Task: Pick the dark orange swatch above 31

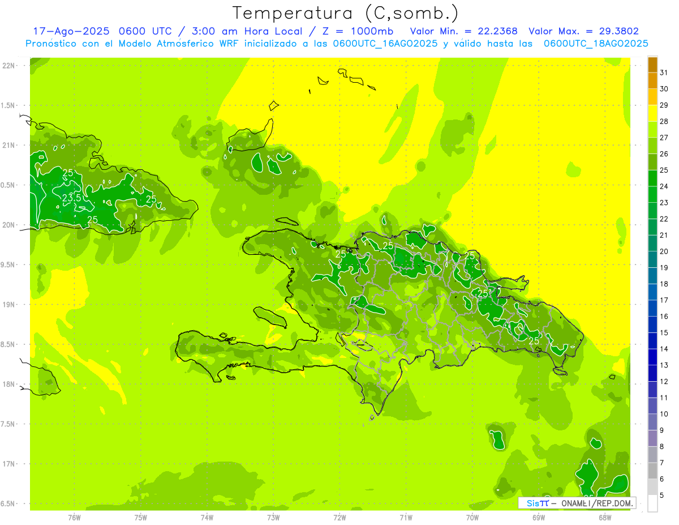Action: point(652,64)
